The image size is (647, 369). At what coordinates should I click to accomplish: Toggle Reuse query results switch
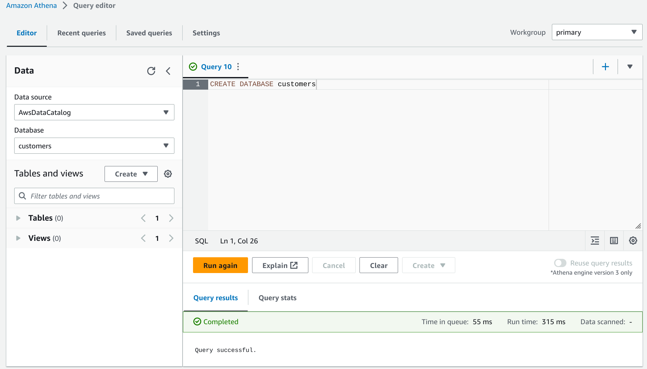(560, 263)
